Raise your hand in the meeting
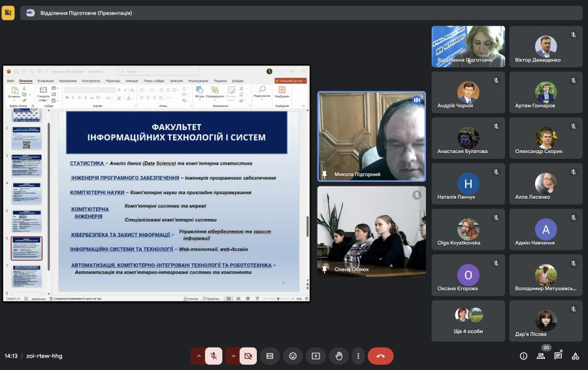588x370 pixels. (x=338, y=356)
